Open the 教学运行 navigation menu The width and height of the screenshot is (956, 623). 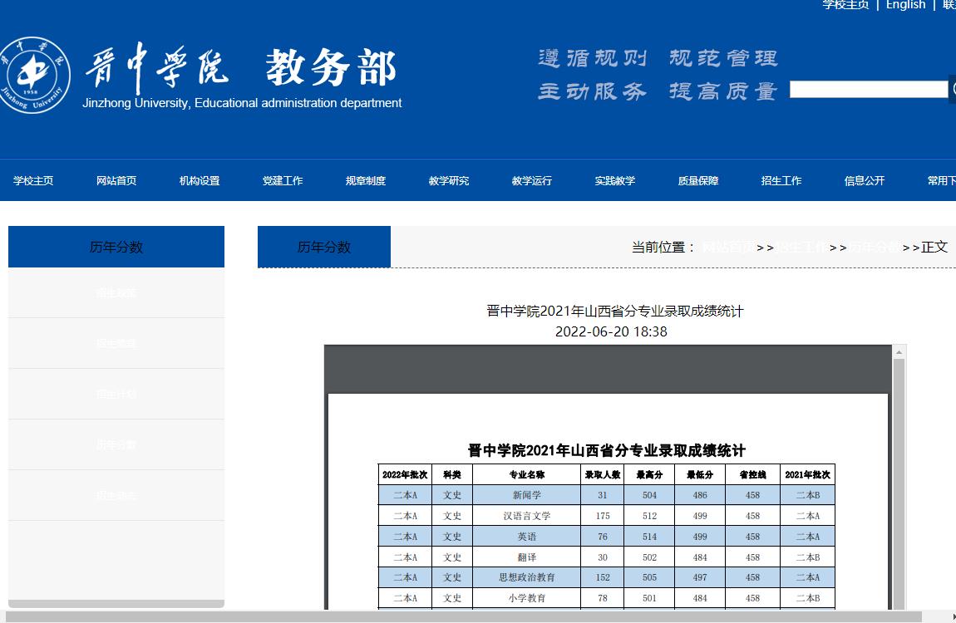(x=532, y=181)
